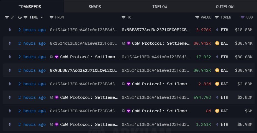Click the chain link filter icon

(12, 17)
